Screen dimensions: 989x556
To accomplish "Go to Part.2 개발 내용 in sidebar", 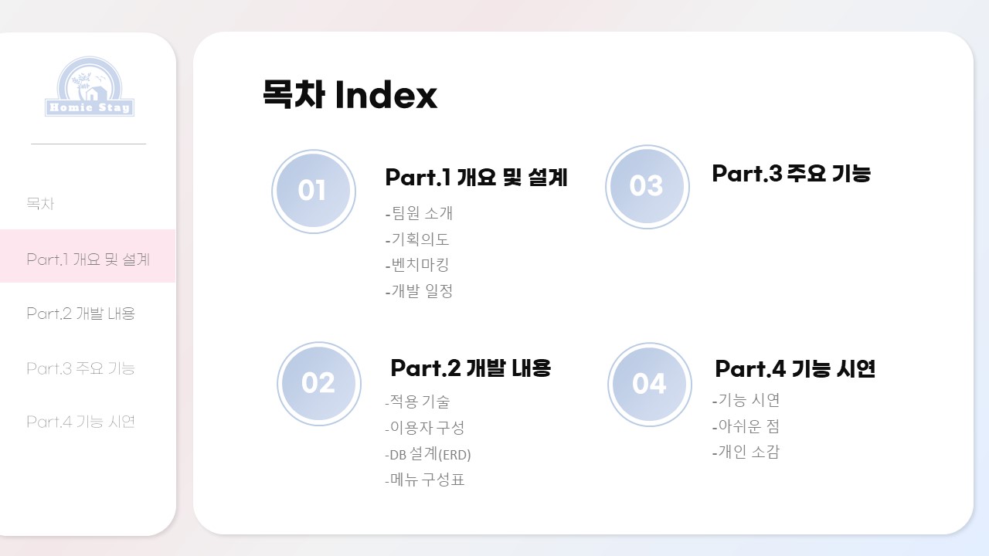I will (x=81, y=314).
